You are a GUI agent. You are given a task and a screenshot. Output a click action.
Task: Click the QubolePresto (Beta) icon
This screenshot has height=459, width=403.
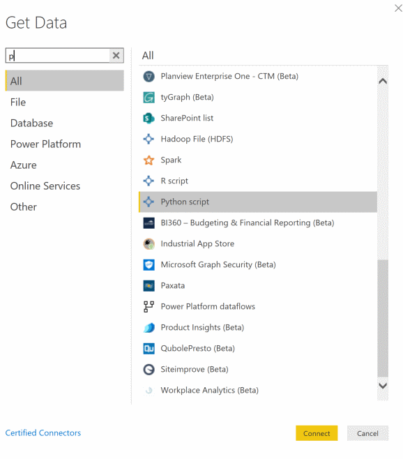click(x=149, y=348)
